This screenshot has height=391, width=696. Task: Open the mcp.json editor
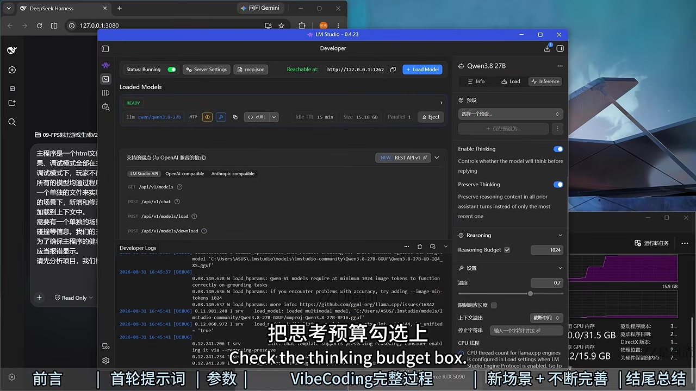[250, 70]
